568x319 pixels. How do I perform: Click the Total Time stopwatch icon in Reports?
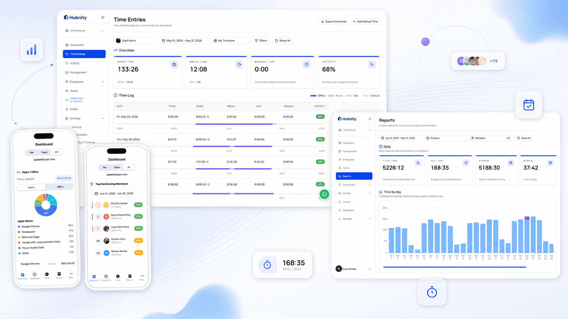418,163
